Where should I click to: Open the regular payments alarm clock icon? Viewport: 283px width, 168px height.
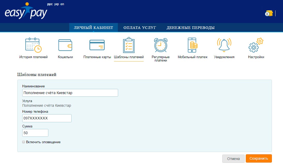pos(161,45)
